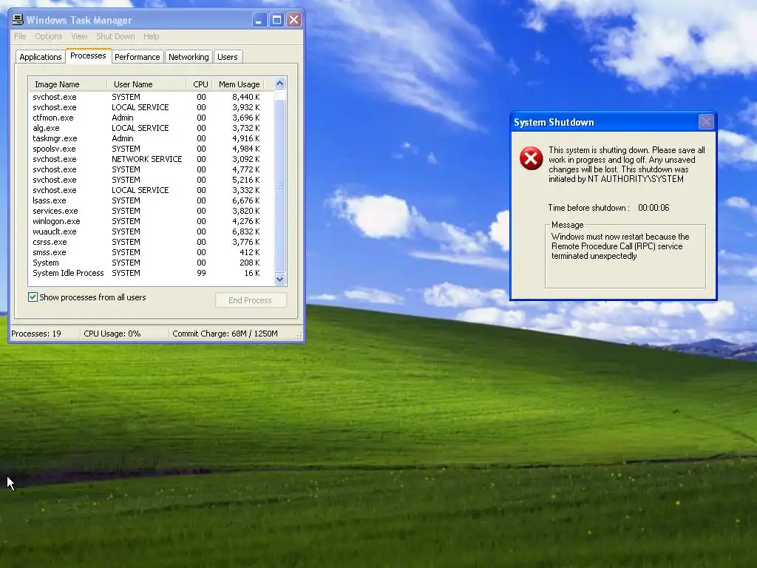Open the View menu
The width and height of the screenshot is (757, 568).
pyautogui.click(x=79, y=36)
